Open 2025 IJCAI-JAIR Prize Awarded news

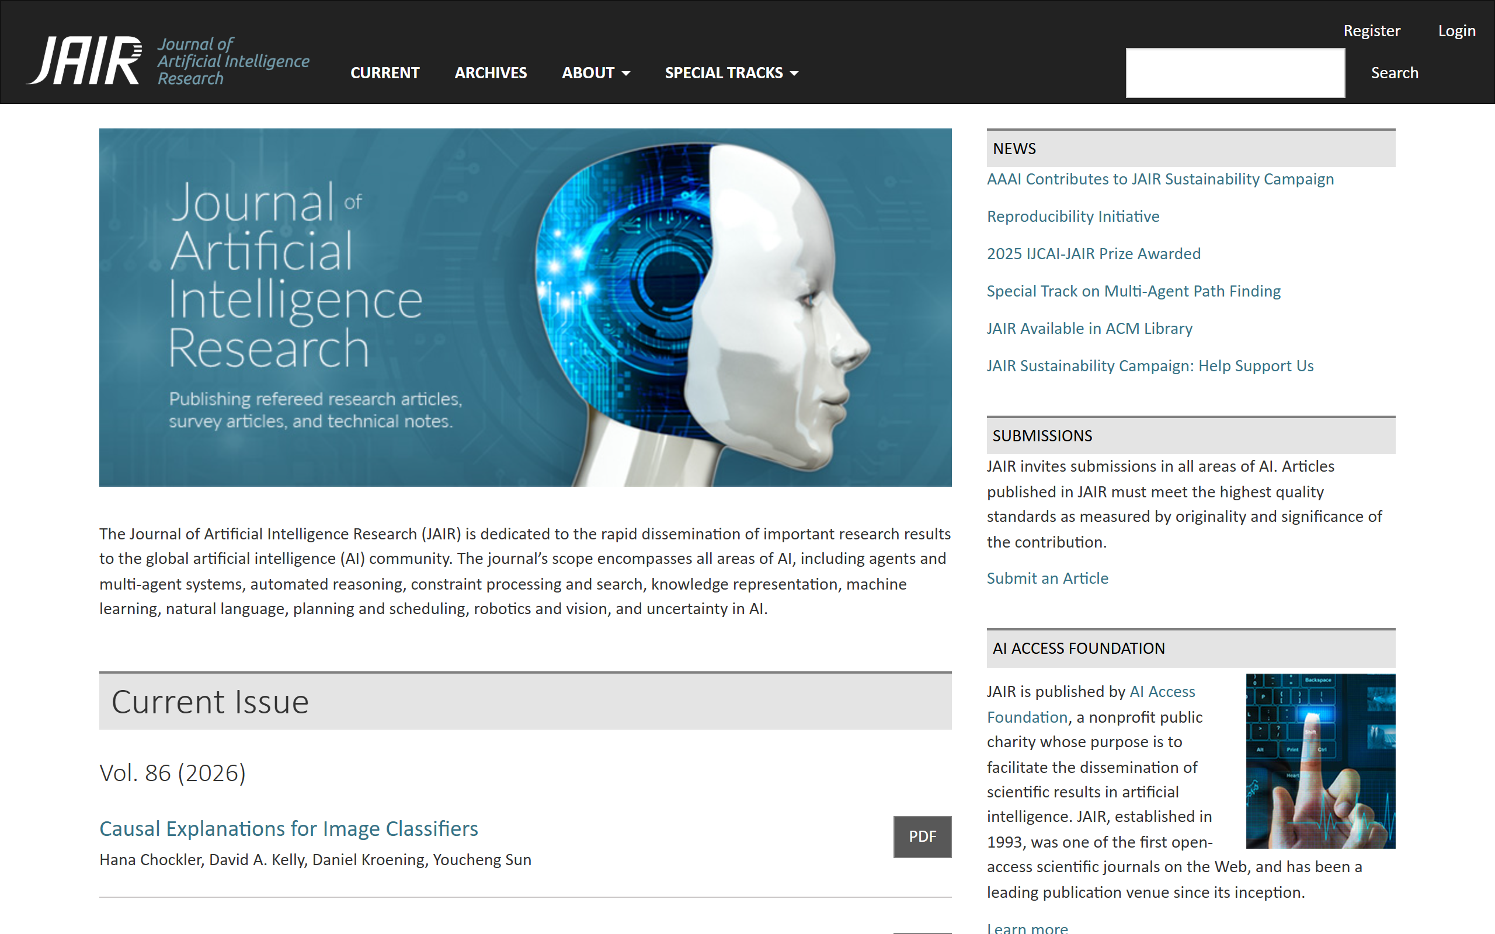[x=1093, y=254]
